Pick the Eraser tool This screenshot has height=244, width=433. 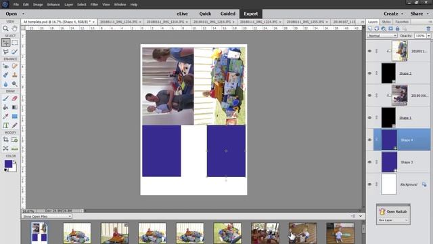[15, 98]
